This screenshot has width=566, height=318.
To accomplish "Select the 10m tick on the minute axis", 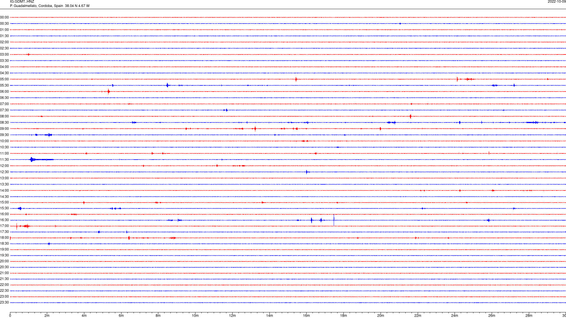I will (x=195, y=316).
